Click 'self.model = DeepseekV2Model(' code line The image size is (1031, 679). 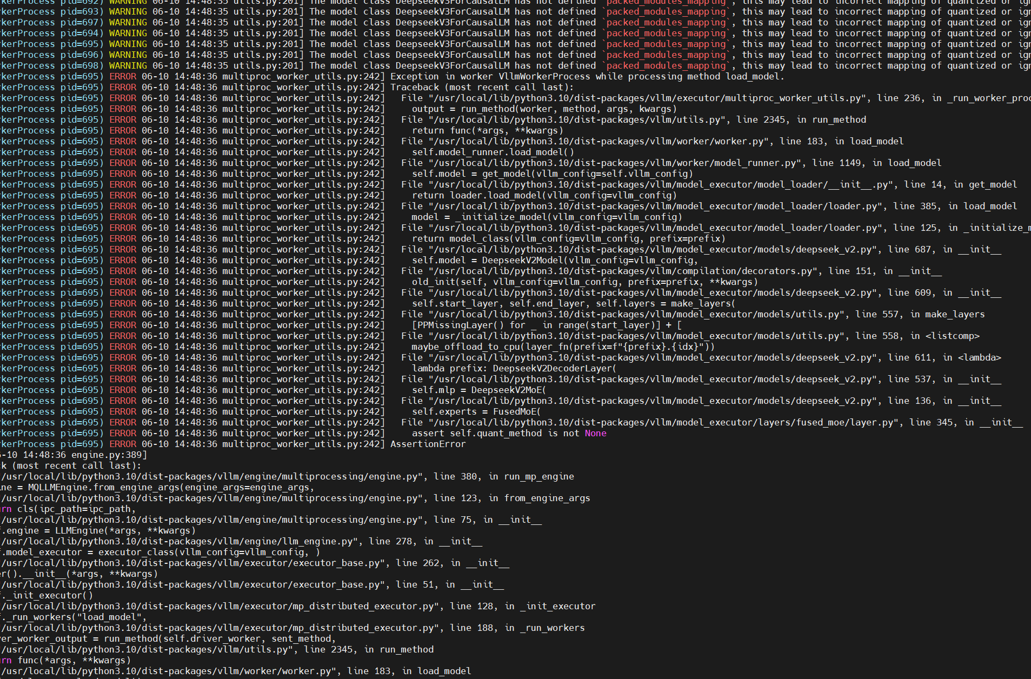pos(555,260)
